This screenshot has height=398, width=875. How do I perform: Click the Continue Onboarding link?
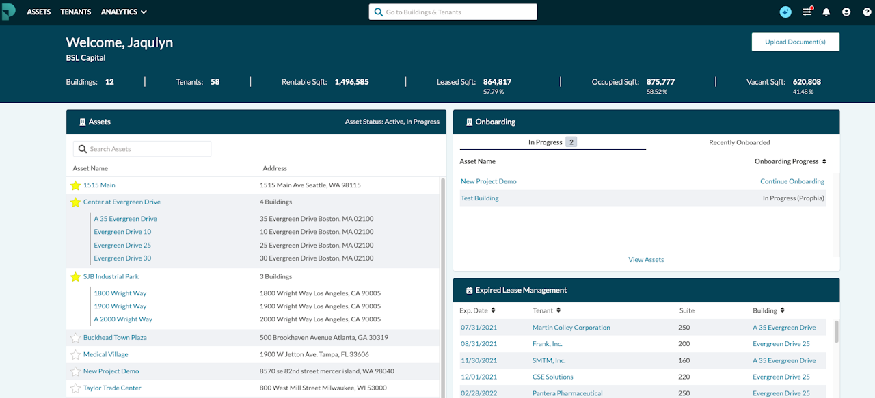792,181
